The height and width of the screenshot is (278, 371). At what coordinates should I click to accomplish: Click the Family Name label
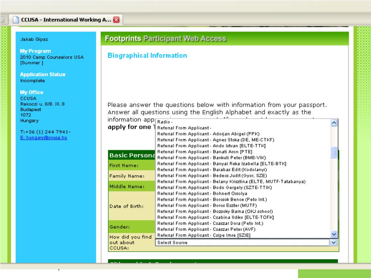[127, 176]
